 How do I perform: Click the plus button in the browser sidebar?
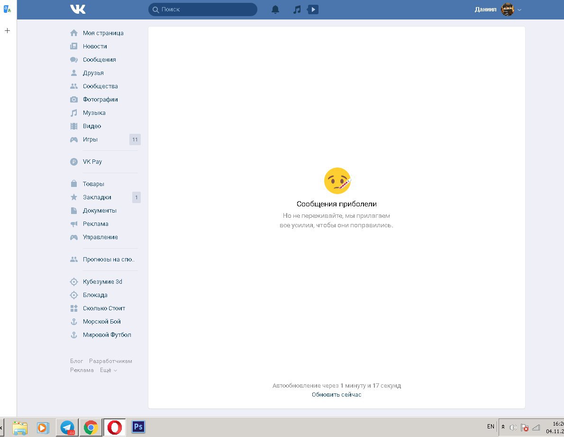click(7, 30)
